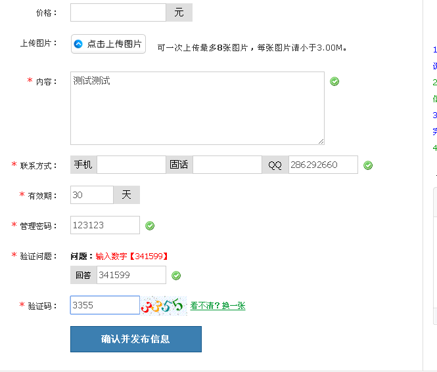This screenshot has width=437, height=372.
Task: Focus the 验证码 captcha input field
Action: (104, 306)
